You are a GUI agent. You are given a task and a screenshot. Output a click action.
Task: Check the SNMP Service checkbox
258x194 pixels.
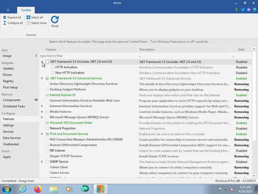tap(47, 162)
